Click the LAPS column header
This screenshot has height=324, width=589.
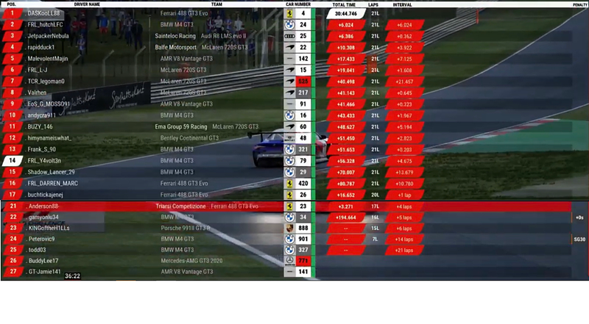[x=373, y=5]
